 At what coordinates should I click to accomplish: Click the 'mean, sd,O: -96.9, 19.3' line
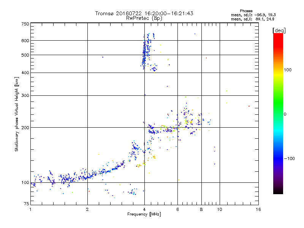click(253, 15)
